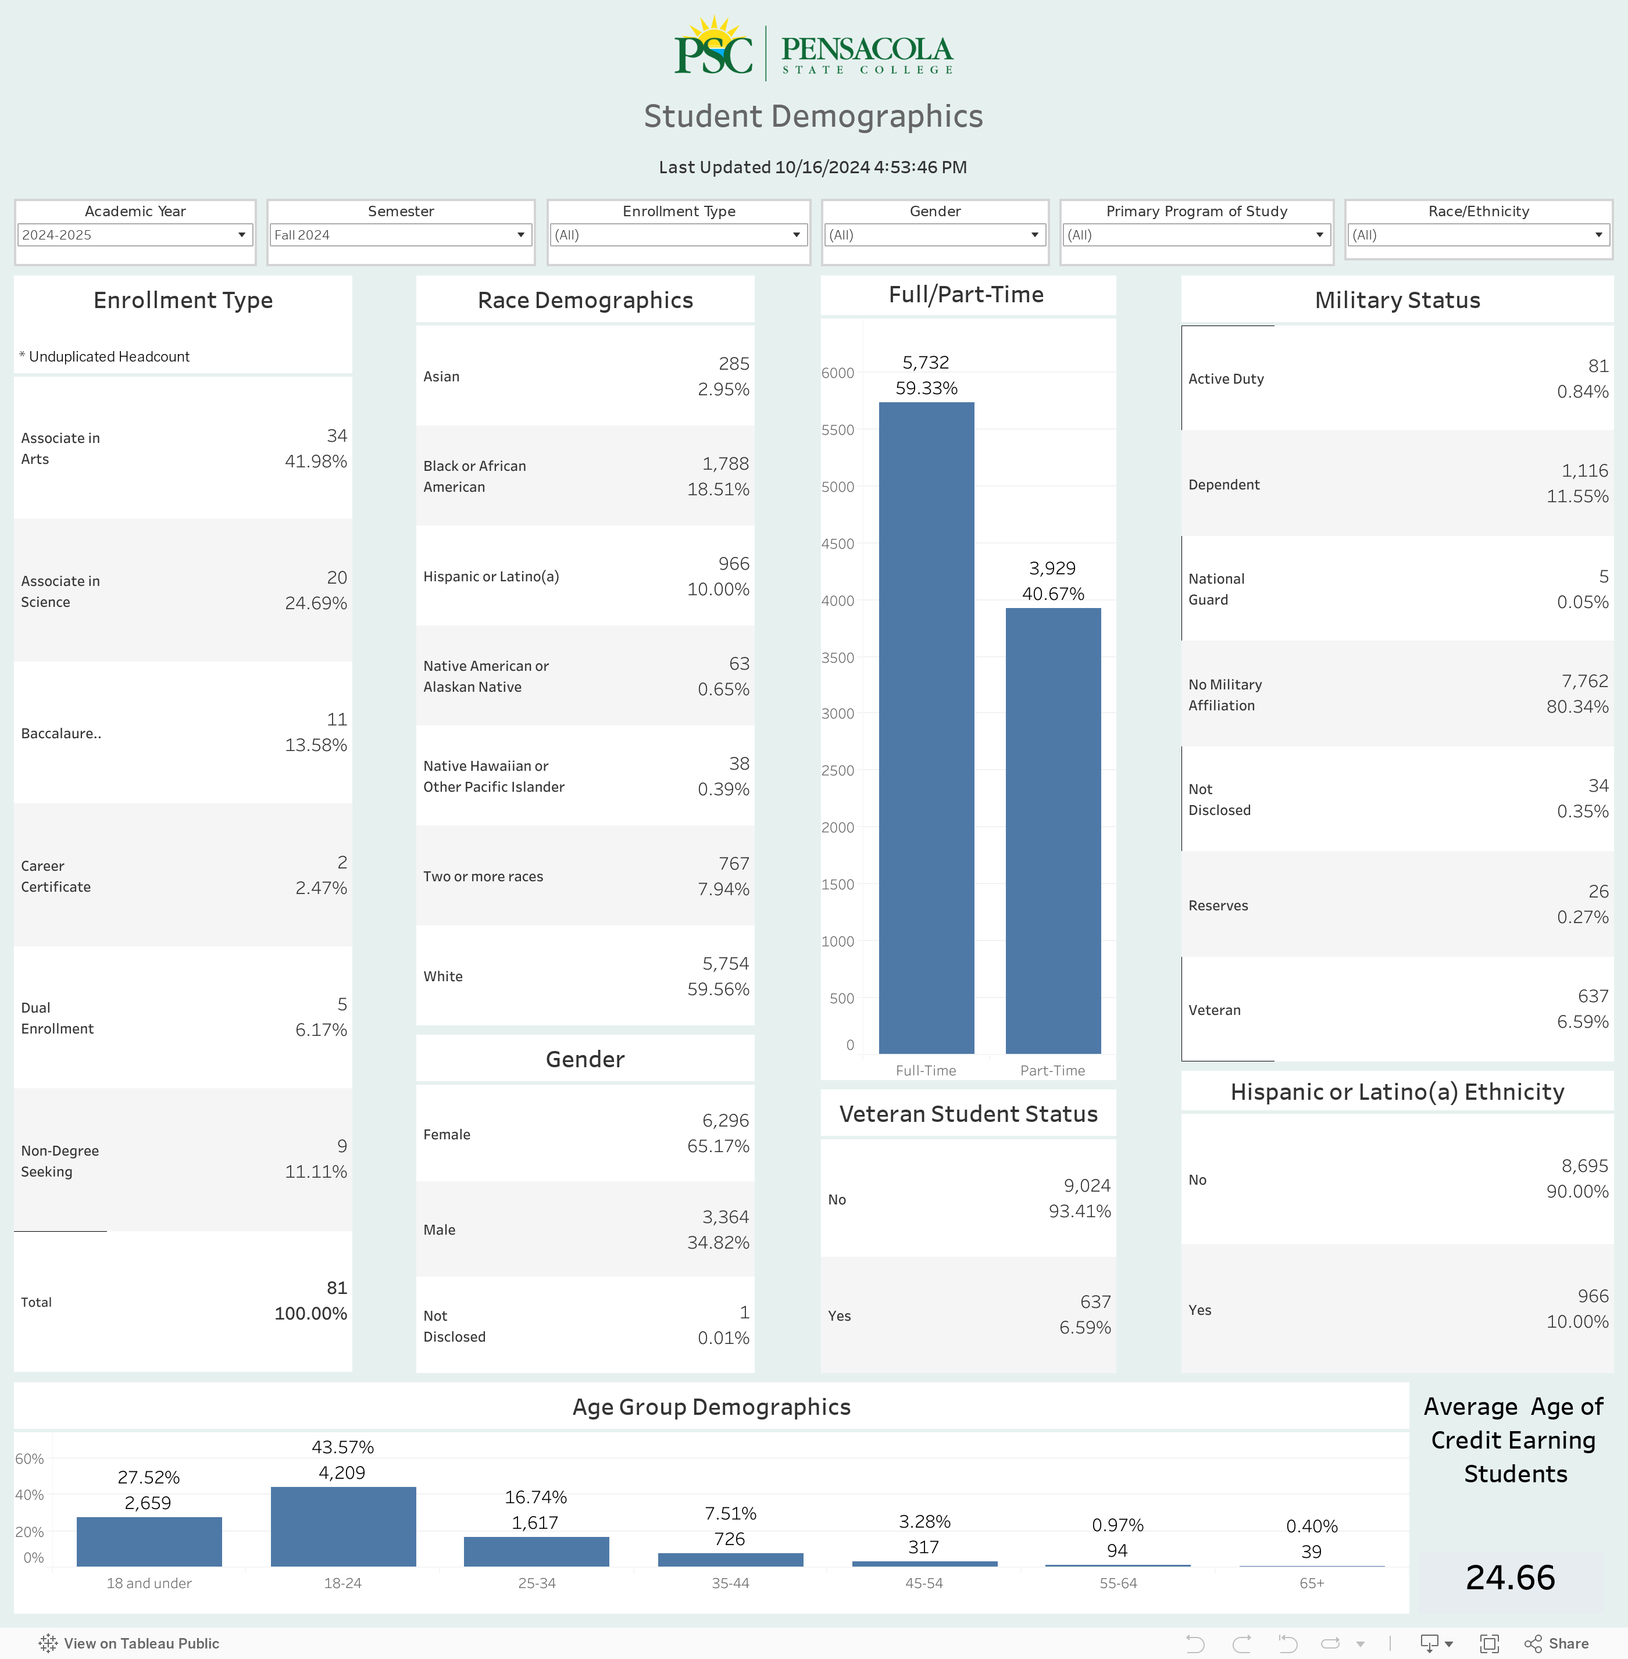Click the Share button

click(x=1557, y=1644)
